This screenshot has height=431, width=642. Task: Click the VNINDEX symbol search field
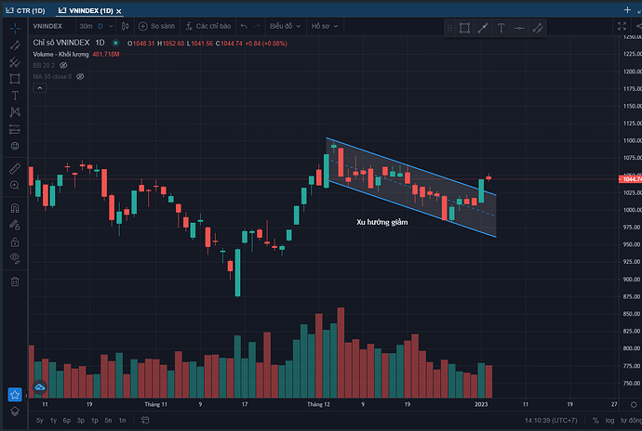47,27
